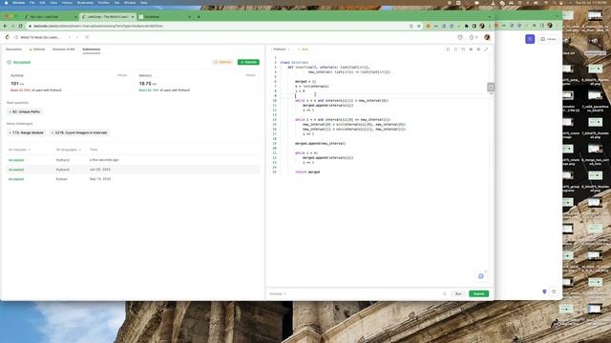Image resolution: width=611 pixels, height=343 pixels.
Task: Place cursor on 'return merged' code line
Action: click(x=307, y=171)
